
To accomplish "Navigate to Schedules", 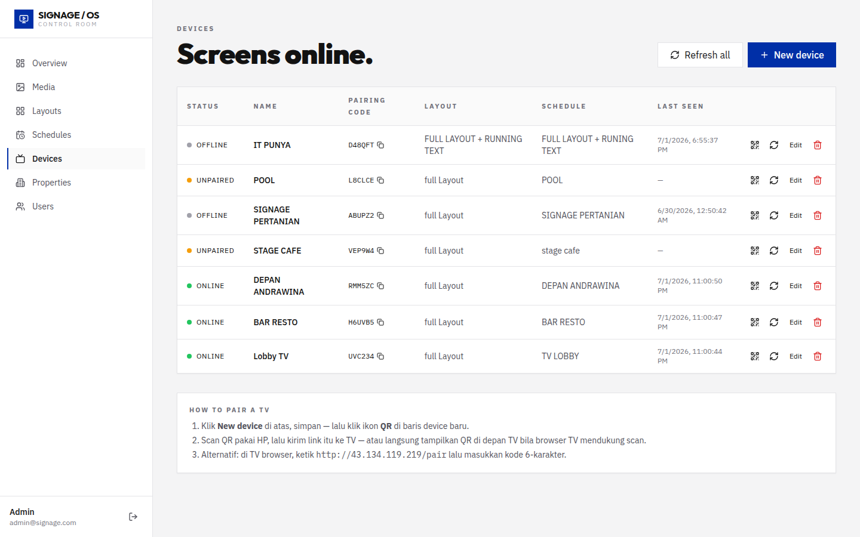I will (x=76, y=135).
